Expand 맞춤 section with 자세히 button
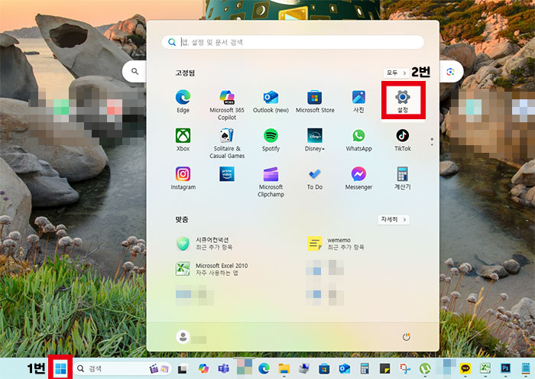 pyautogui.click(x=394, y=219)
